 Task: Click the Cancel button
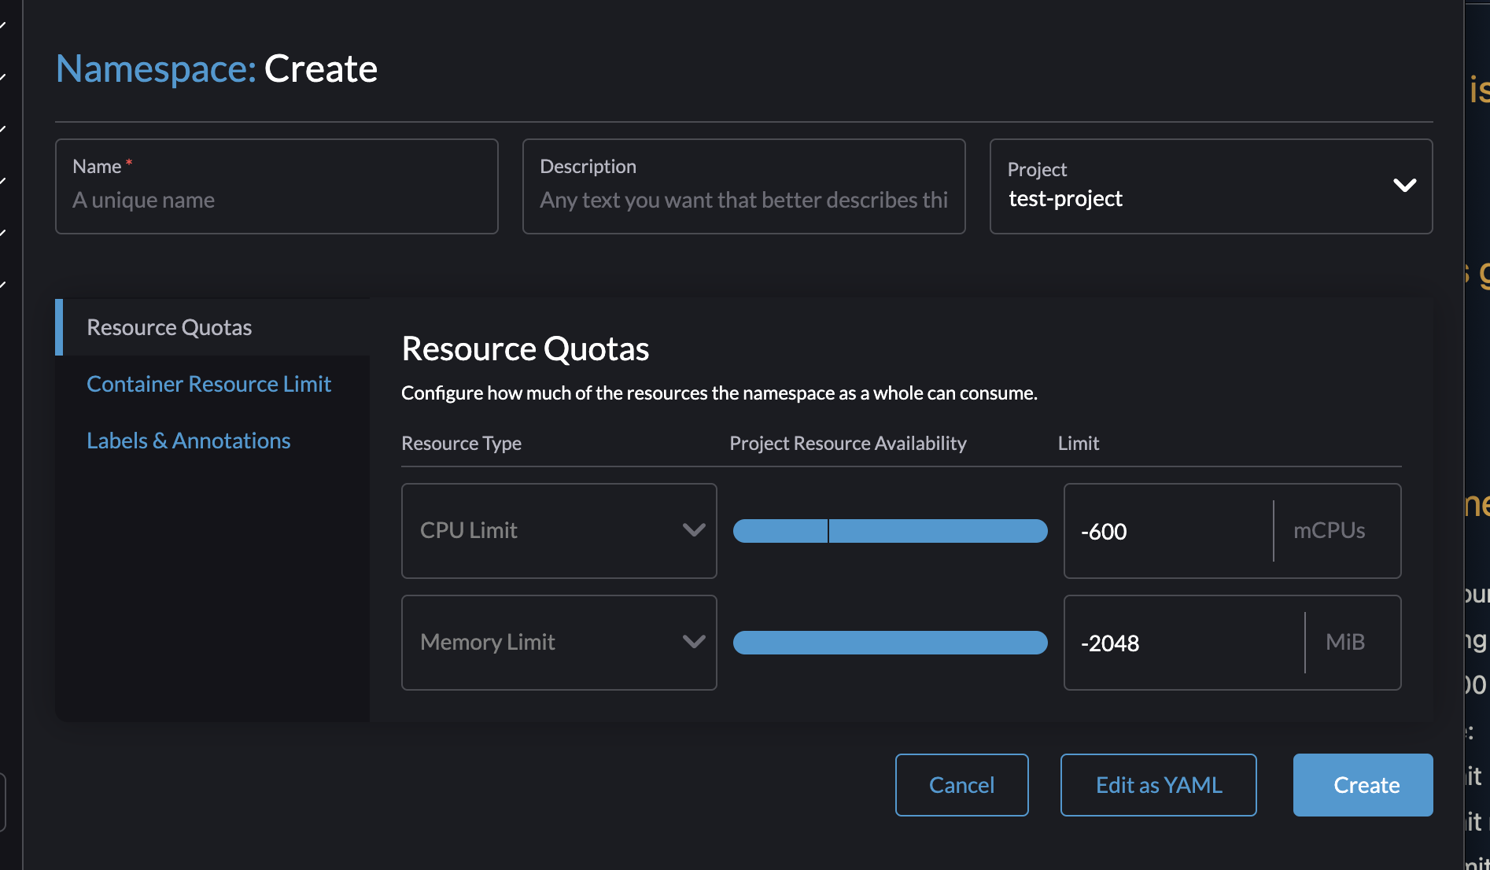[961, 785]
